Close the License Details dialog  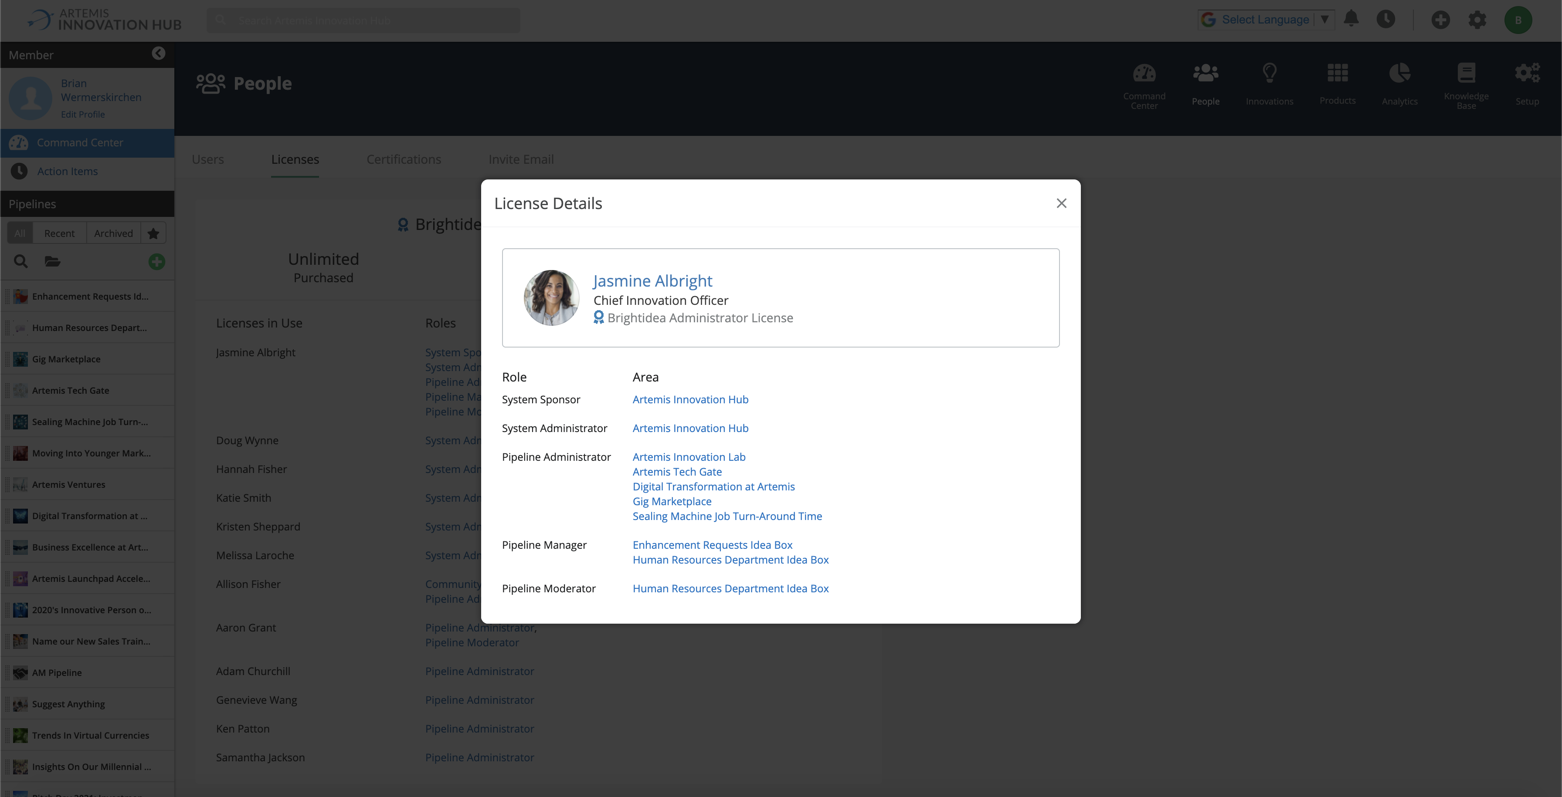pos(1061,203)
